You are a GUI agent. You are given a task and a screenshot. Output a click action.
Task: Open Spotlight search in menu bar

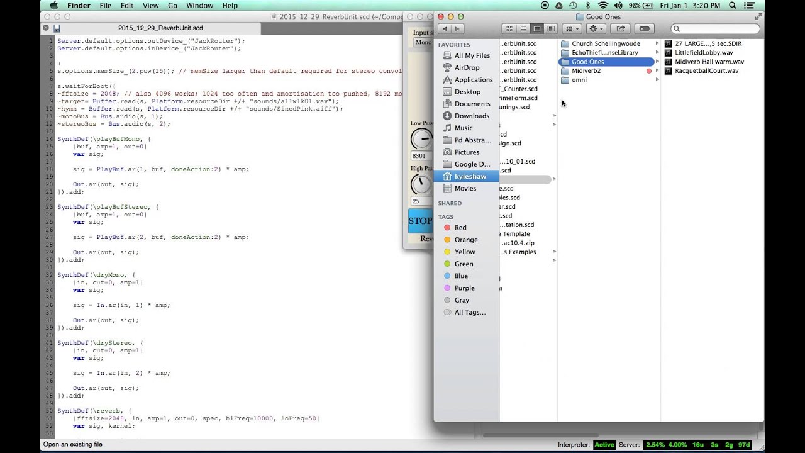click(x=732, y=6)
